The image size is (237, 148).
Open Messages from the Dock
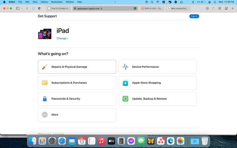tap(141, 141)
